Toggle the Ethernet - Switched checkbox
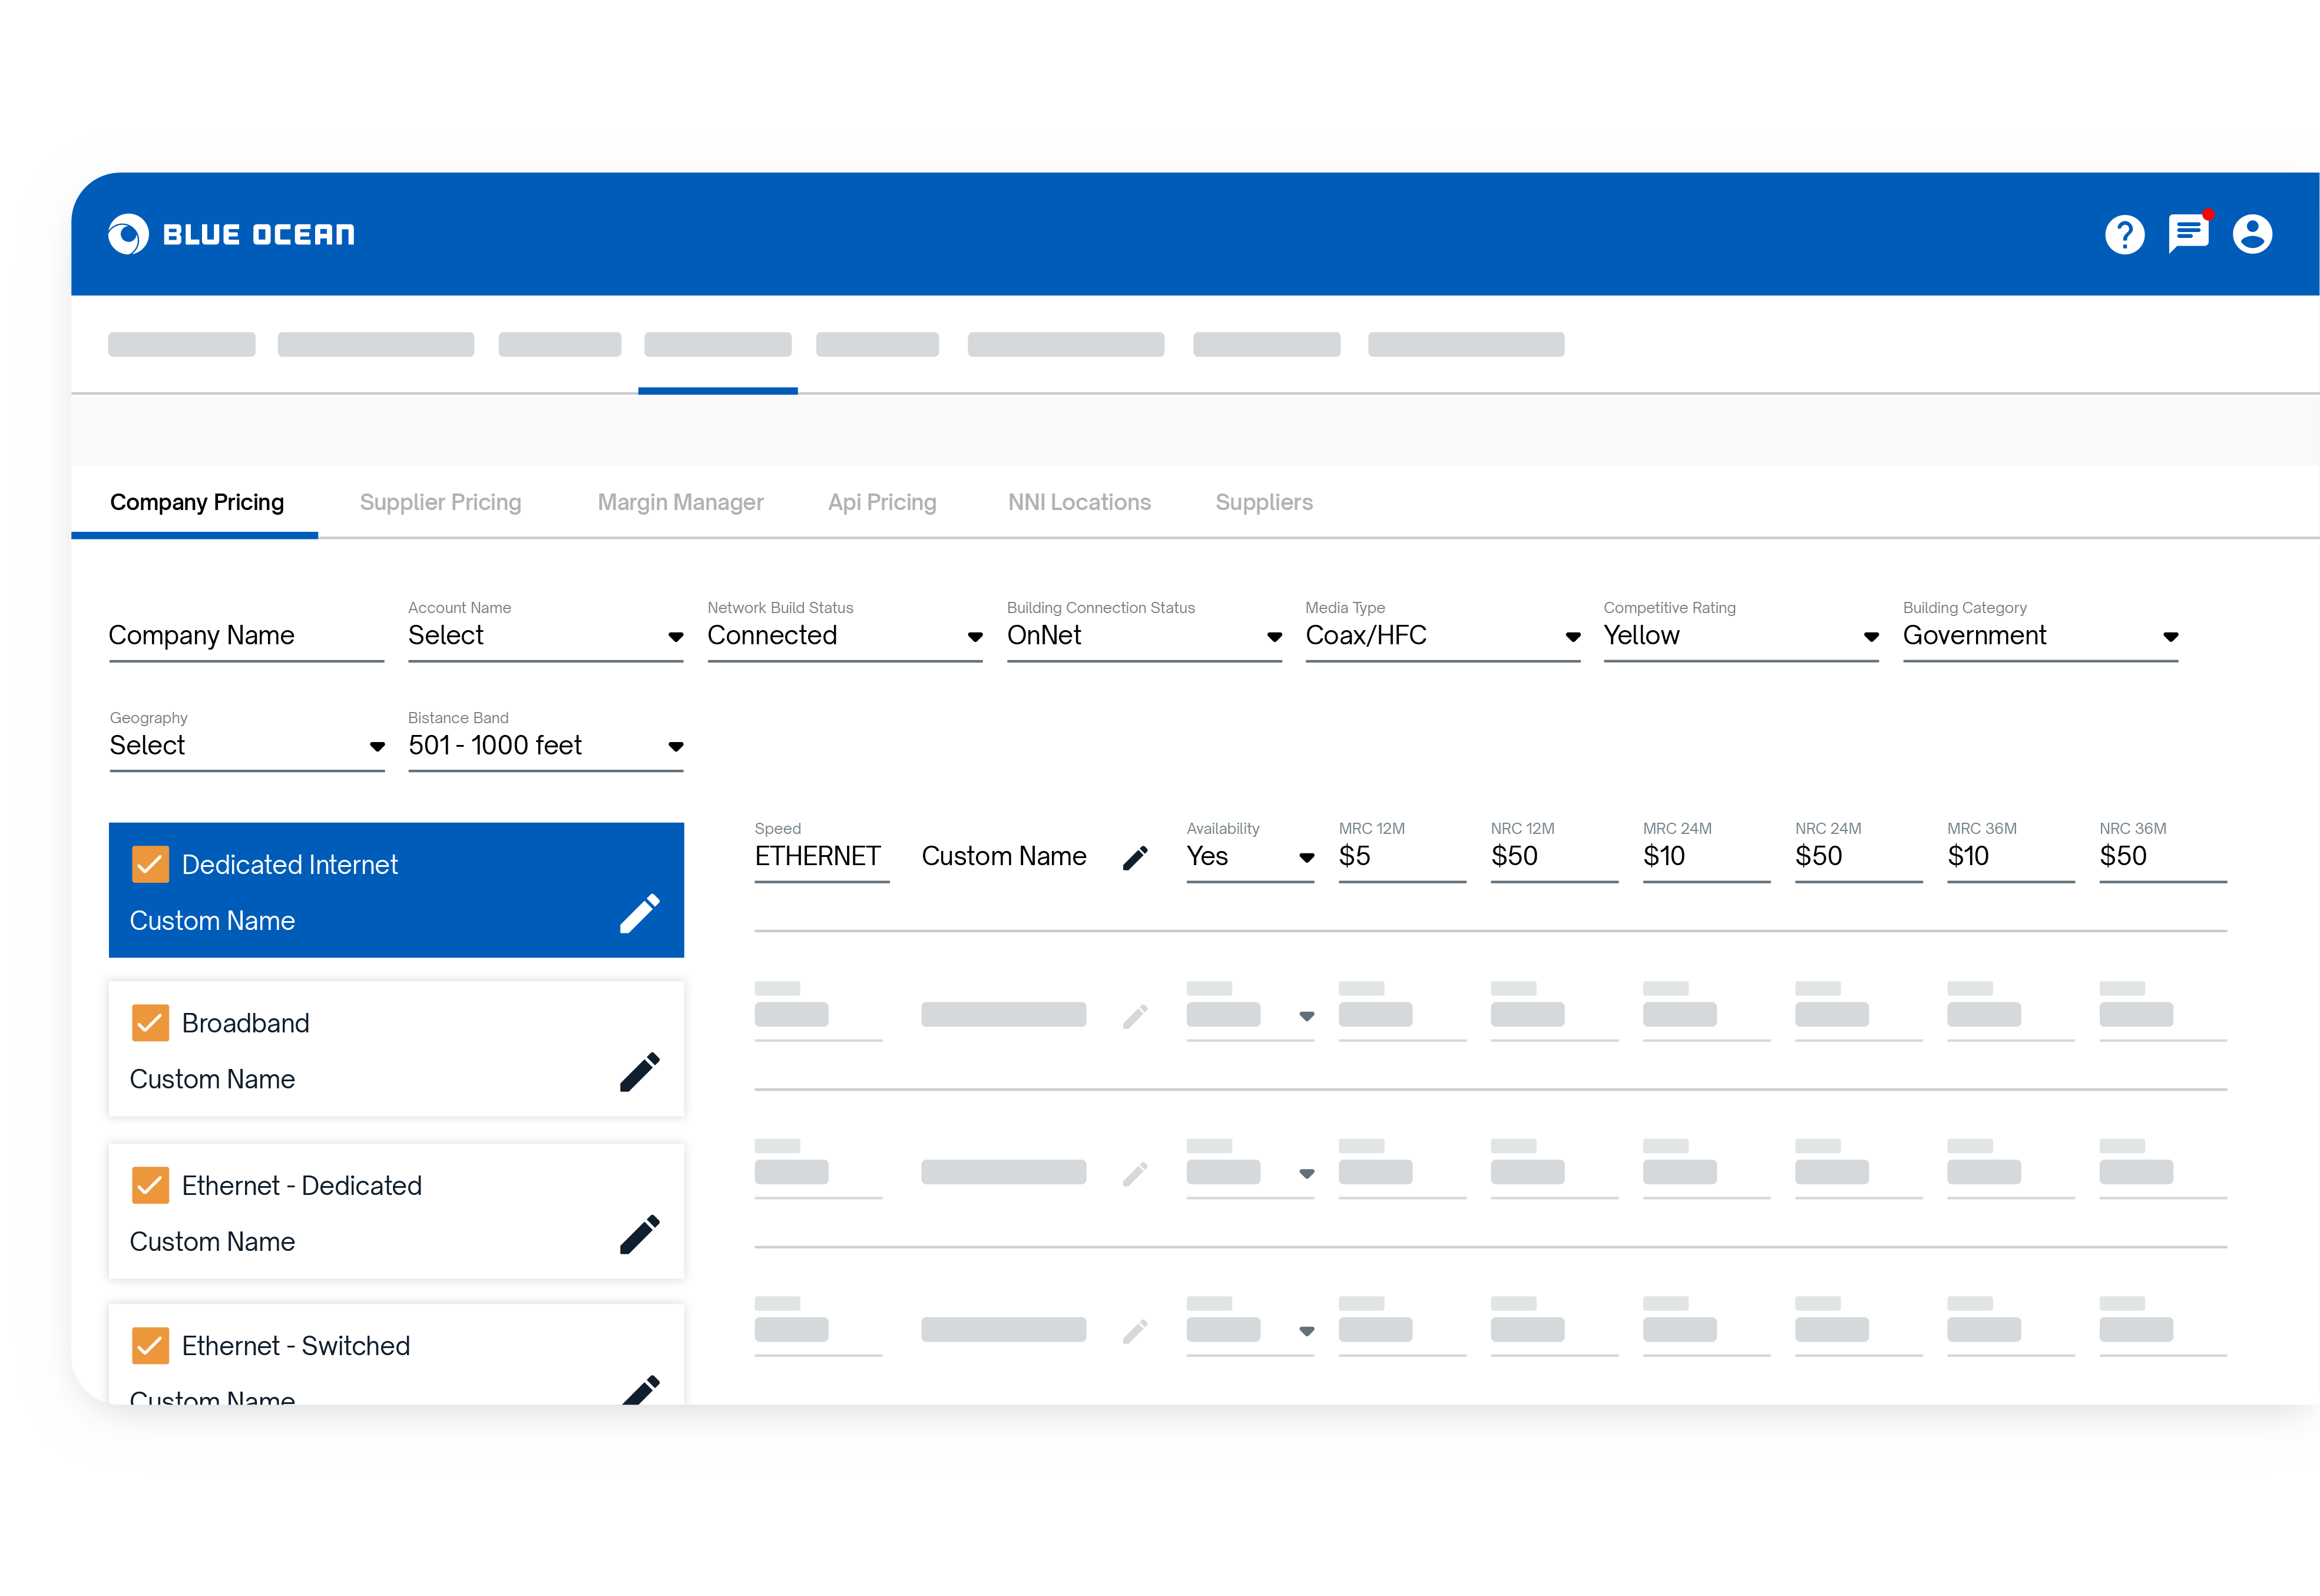This screenshot has height=1596, width=2320. [150, 1346]
